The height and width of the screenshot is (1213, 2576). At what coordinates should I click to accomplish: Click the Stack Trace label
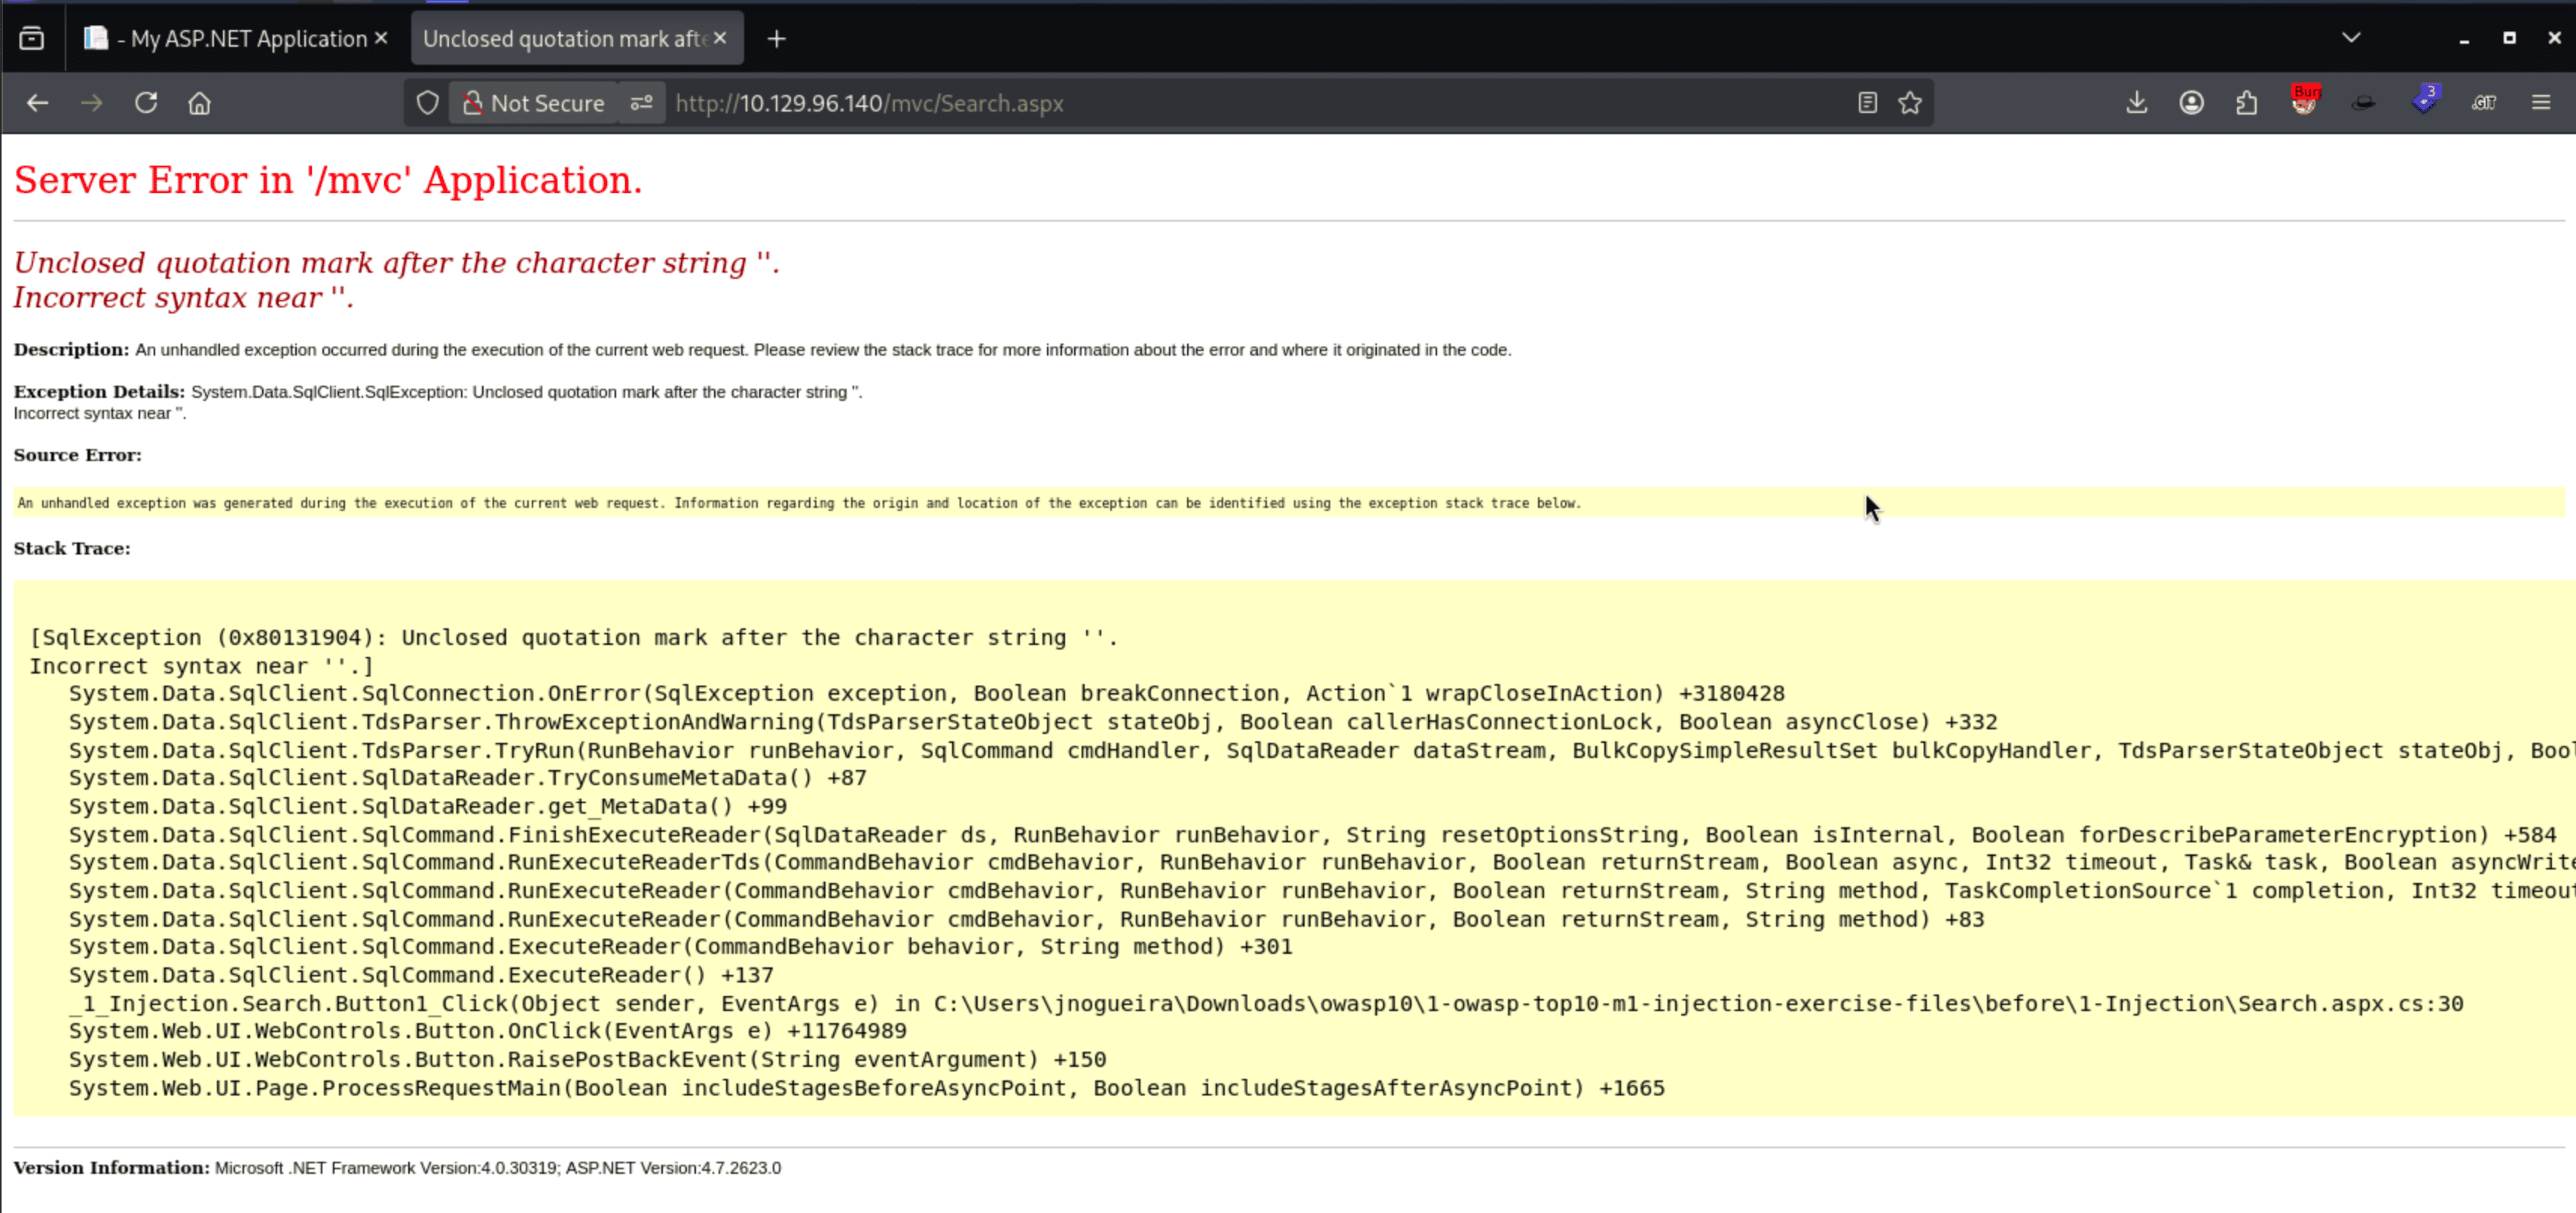[72, 548]
